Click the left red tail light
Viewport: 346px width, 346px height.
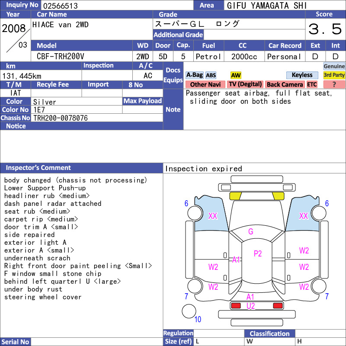tap(236, 306)
